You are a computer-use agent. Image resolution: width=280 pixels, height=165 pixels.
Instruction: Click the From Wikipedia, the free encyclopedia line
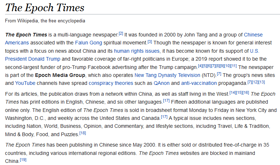coord(45,21)
